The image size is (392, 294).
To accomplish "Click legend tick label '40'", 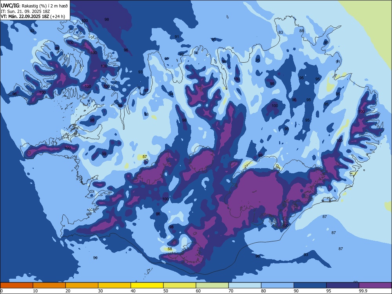I will [133, 291].
